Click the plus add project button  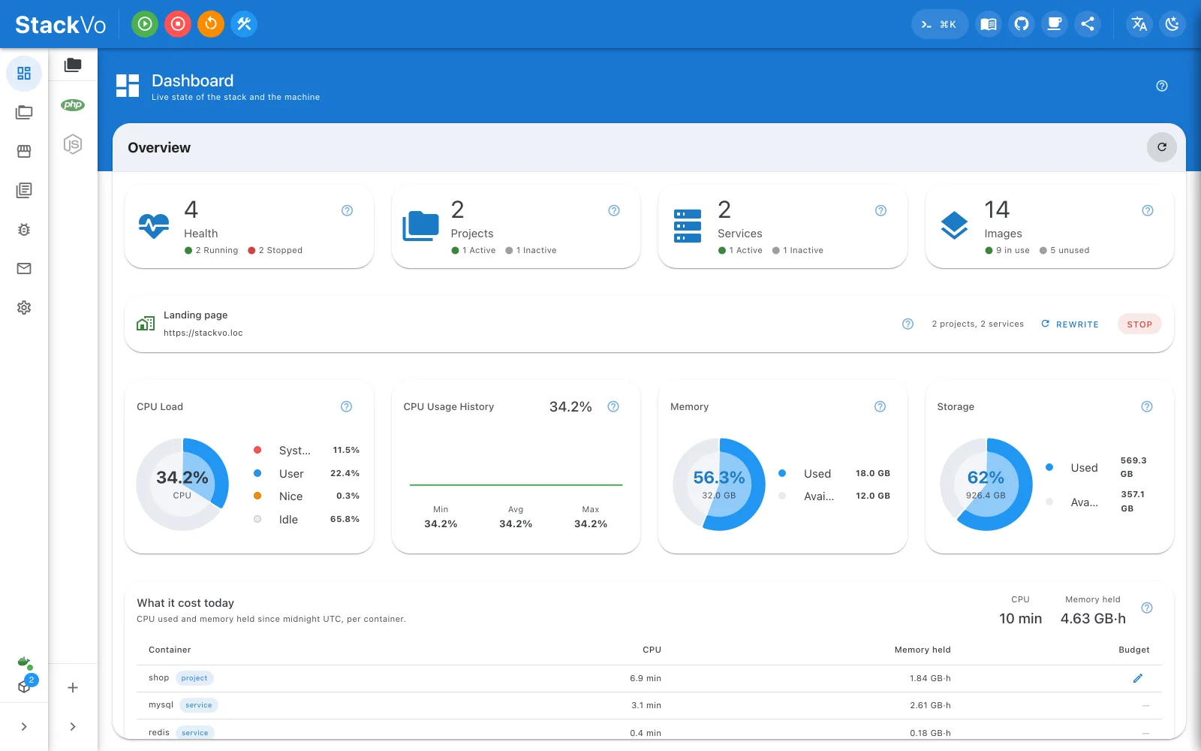(x=73, y=688)
